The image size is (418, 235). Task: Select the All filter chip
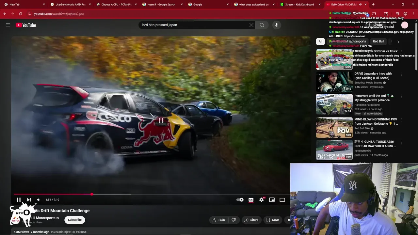(x=320, y=41)
